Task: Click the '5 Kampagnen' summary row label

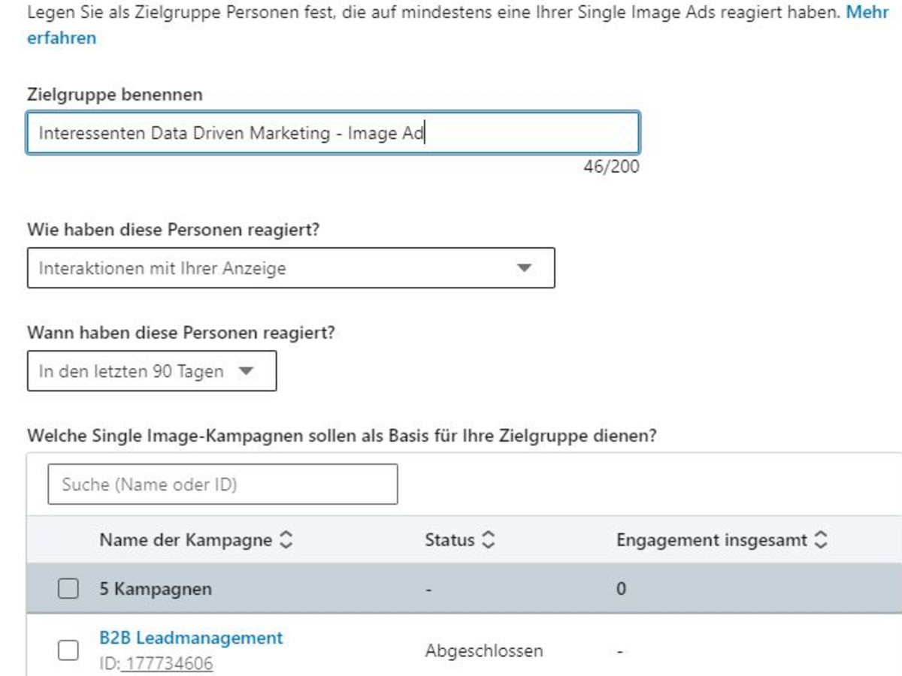Action: coord(155,589)
